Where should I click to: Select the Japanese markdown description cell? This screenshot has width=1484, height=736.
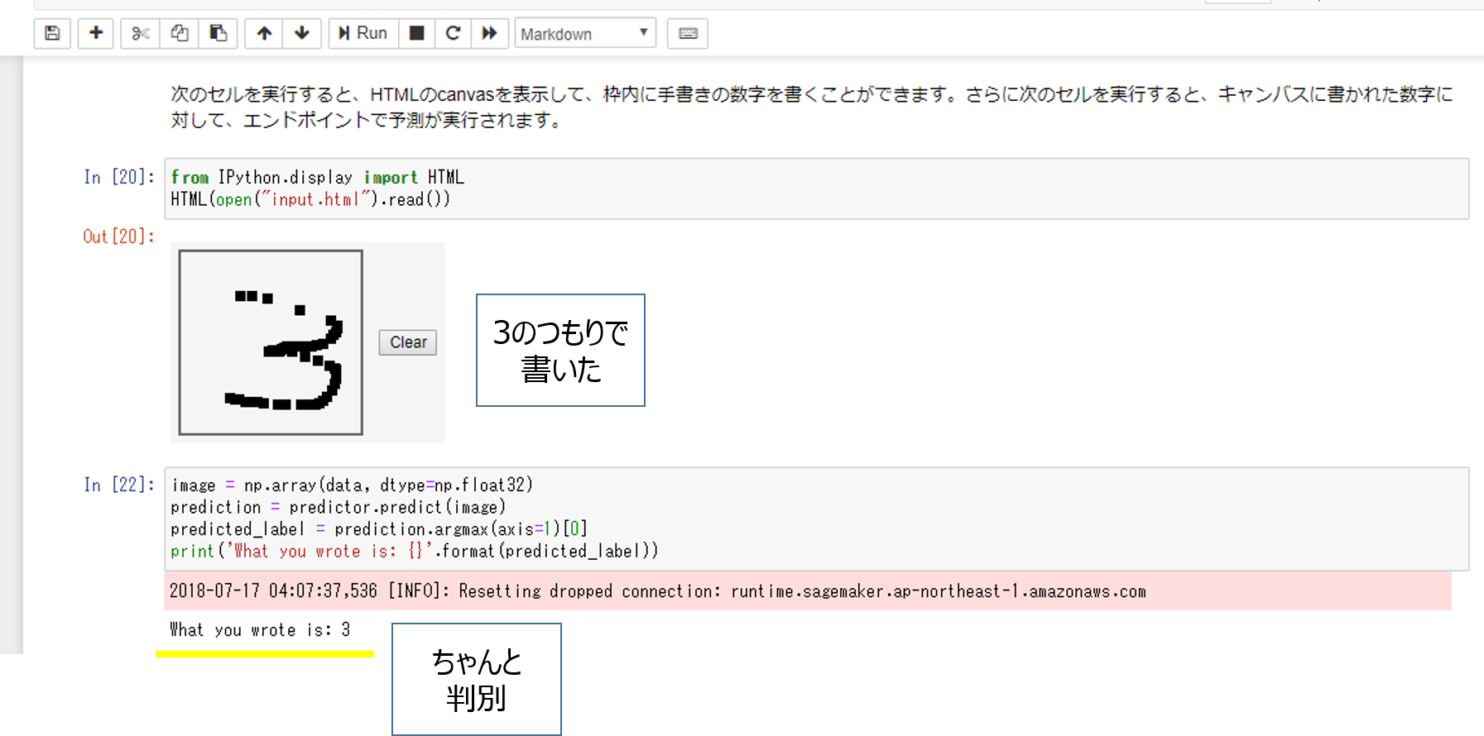point(811,107)
